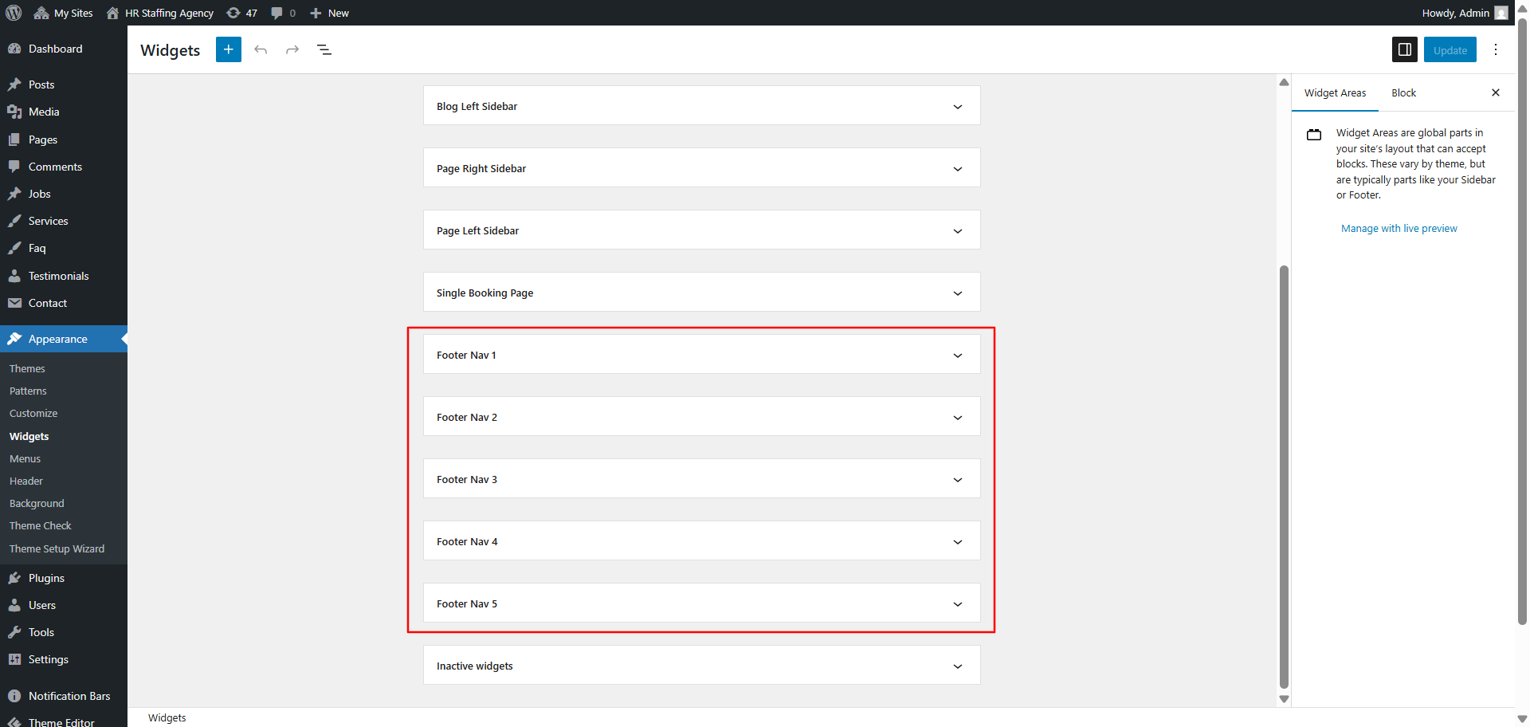Select the Widget Areas tab
Screen dimensions: 1530x727
click(x=1335, y=92)
